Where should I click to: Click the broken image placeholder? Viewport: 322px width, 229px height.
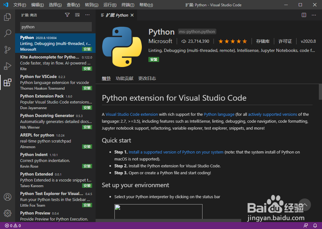click(158, 212)
